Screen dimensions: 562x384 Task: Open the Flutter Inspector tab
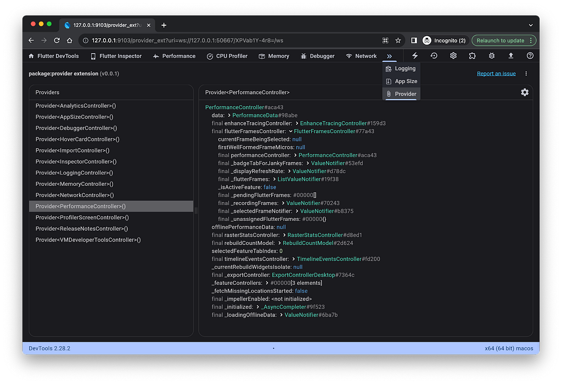[x=116, y=56]
